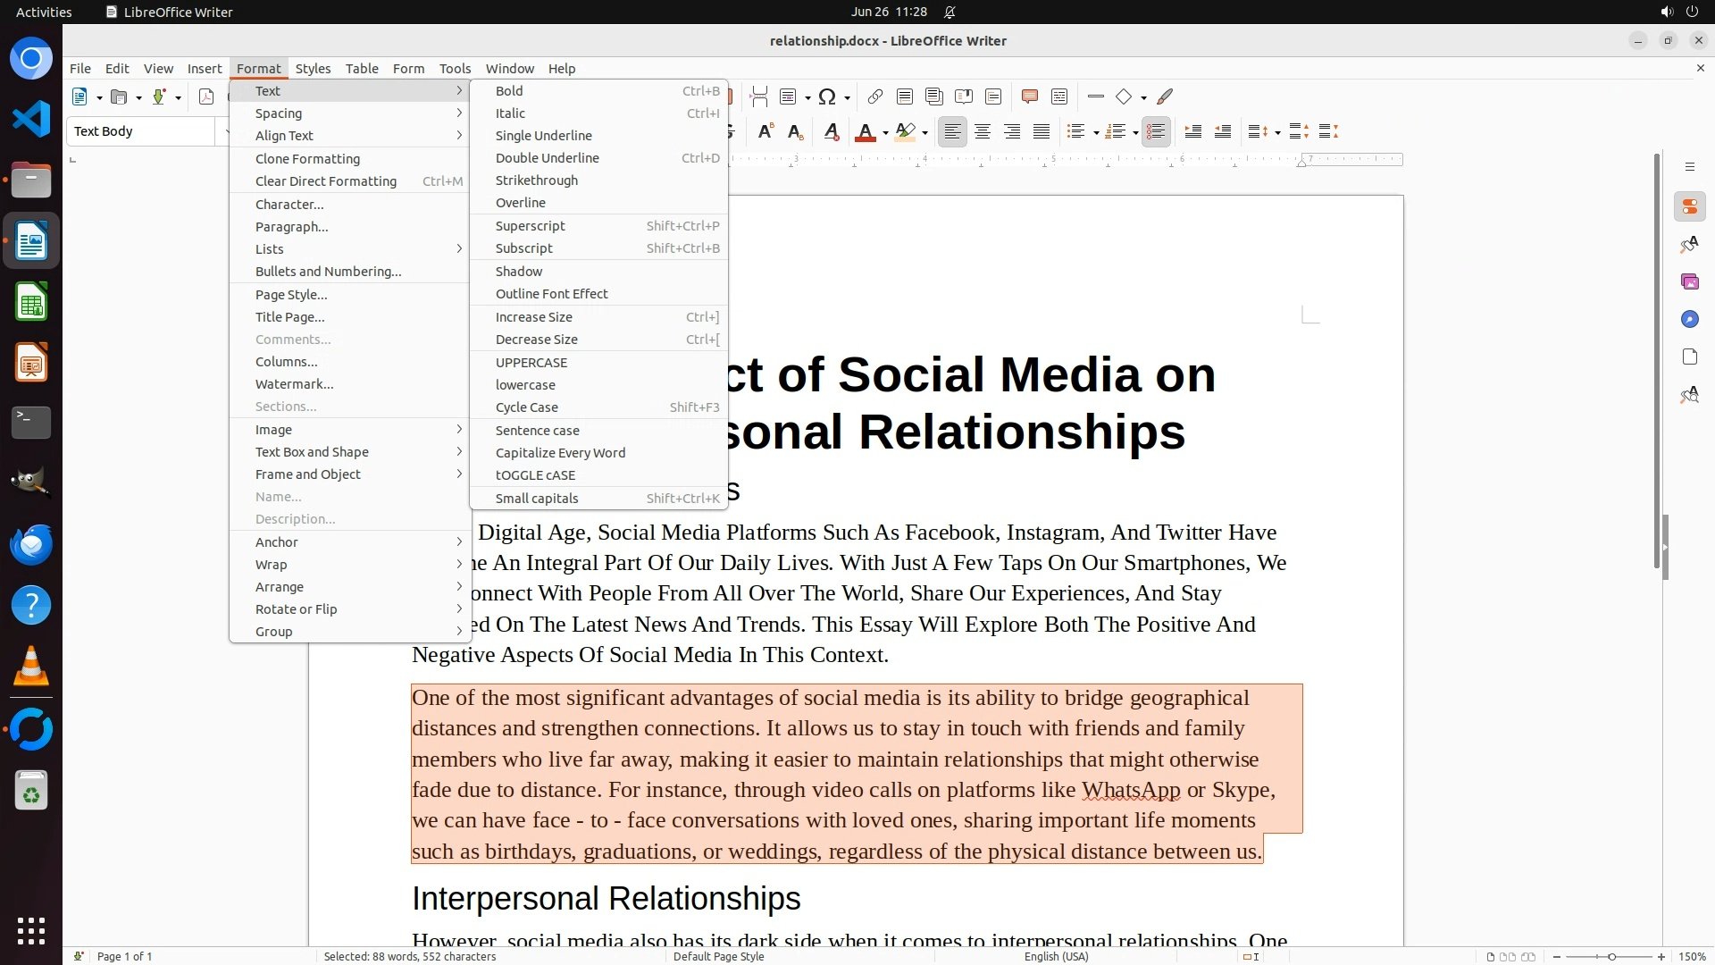1715x965 pixels.
Task: Click the Clear Direct Formatting icon
Action: pyautogui.click(x=831, y=132)
